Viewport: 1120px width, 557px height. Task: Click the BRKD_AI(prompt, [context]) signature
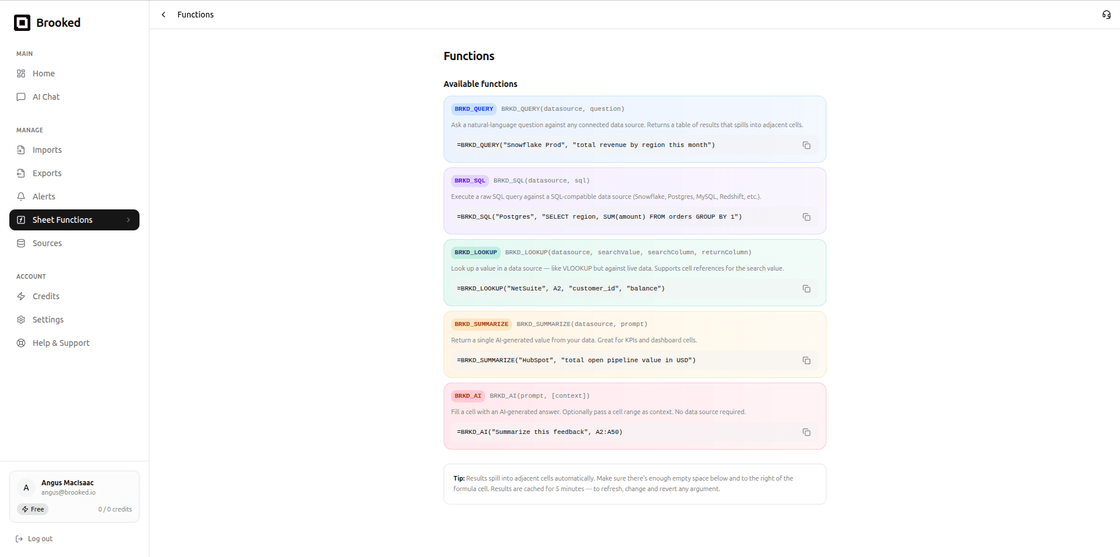point(539,396)
